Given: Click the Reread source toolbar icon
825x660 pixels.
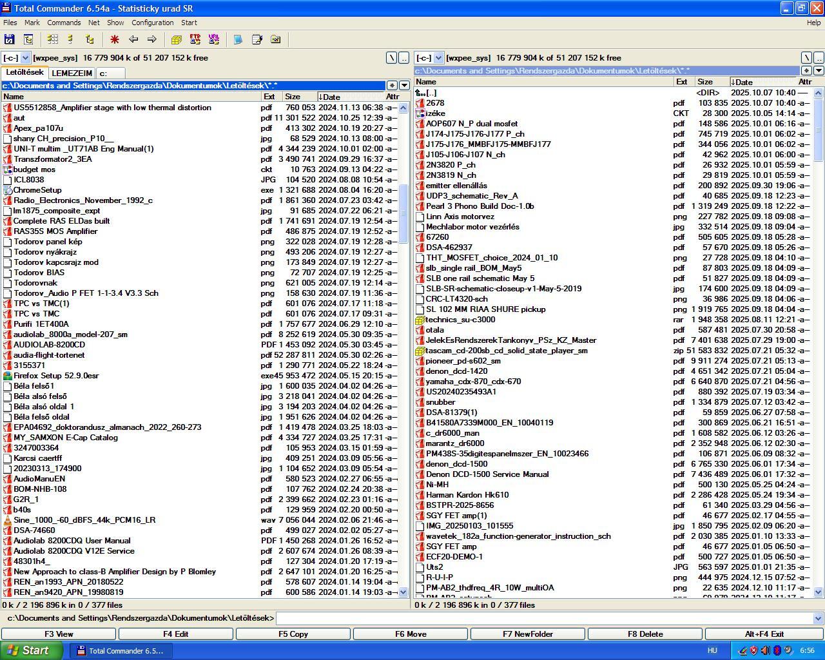Looking at the screenshot, I should (x=10, y=39).
